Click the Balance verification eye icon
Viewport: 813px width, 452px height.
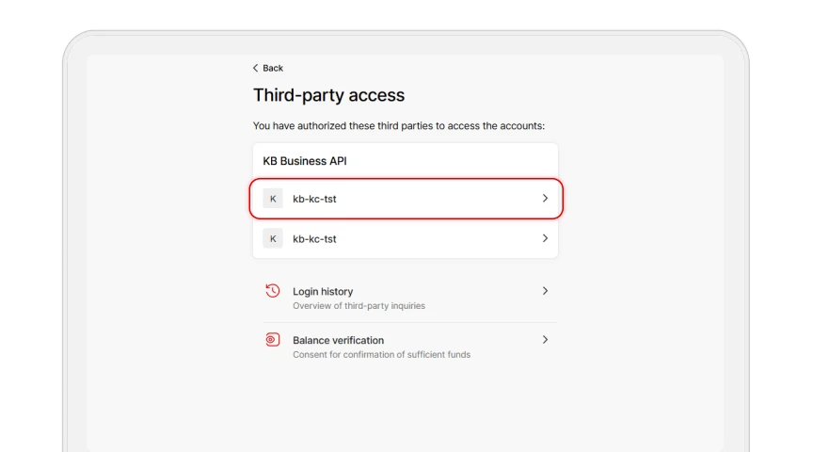pyautogui.click(x=273, y=340)
